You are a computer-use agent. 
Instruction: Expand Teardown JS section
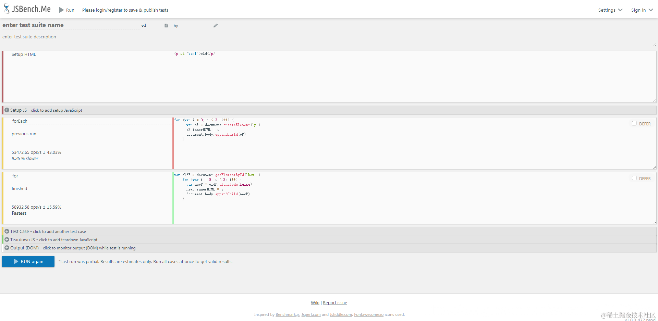click(x=329, y=239)
